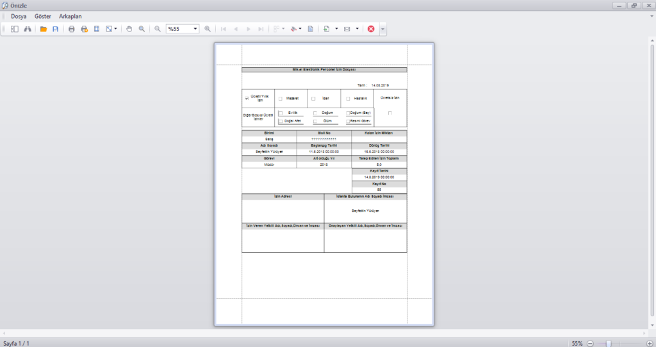Open the send via e-mail dropdown arrow
Image resolution: width=656 pixels, height=347 pixels.
(x=357, y=29)
